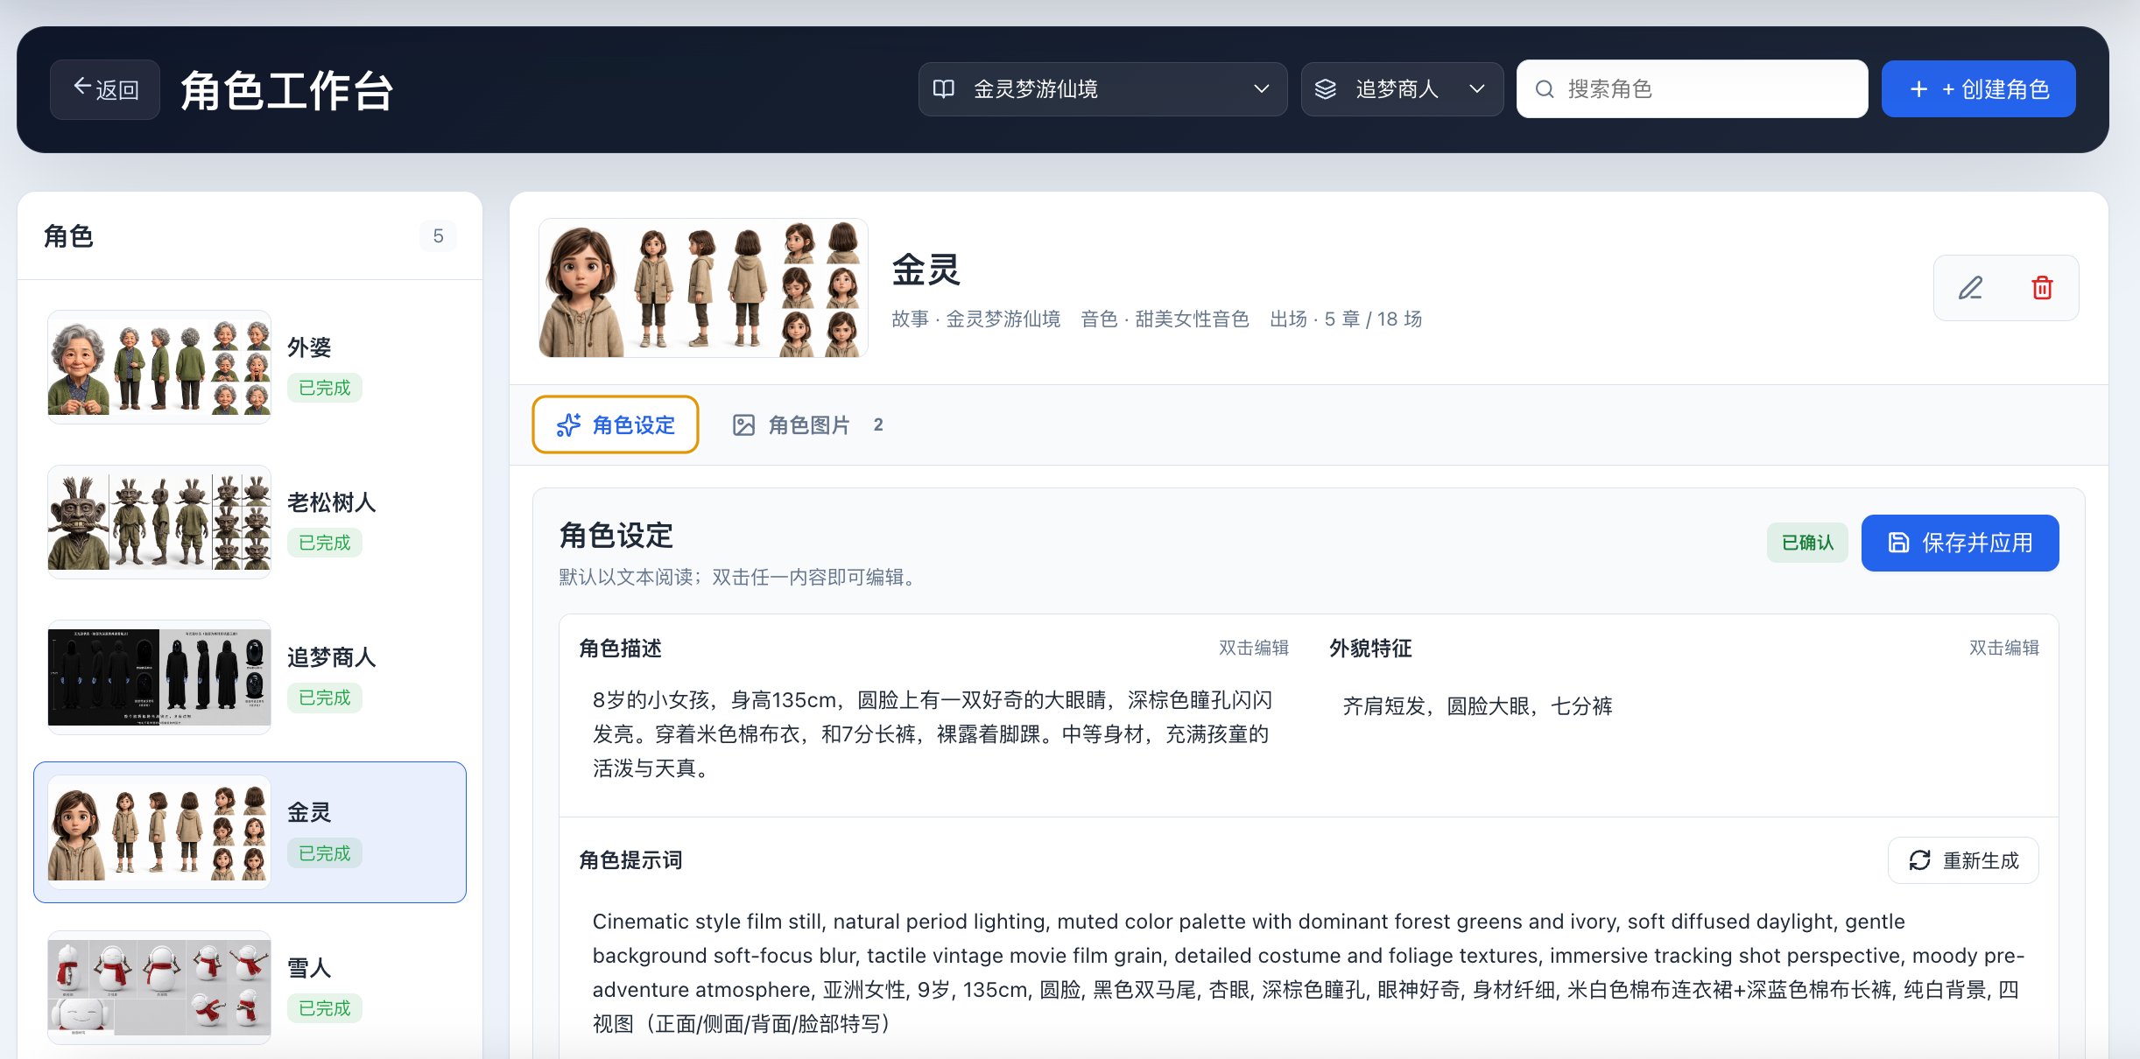Select the 老松树人 character thumbnail
This screenshot has height=1059, width=2140.
(x=159, y=522)
